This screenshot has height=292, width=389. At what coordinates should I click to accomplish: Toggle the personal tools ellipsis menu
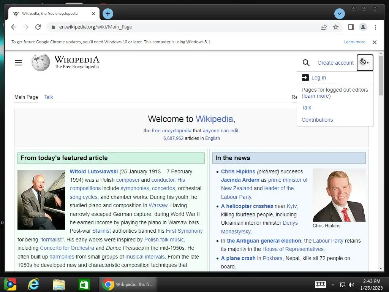365,63
